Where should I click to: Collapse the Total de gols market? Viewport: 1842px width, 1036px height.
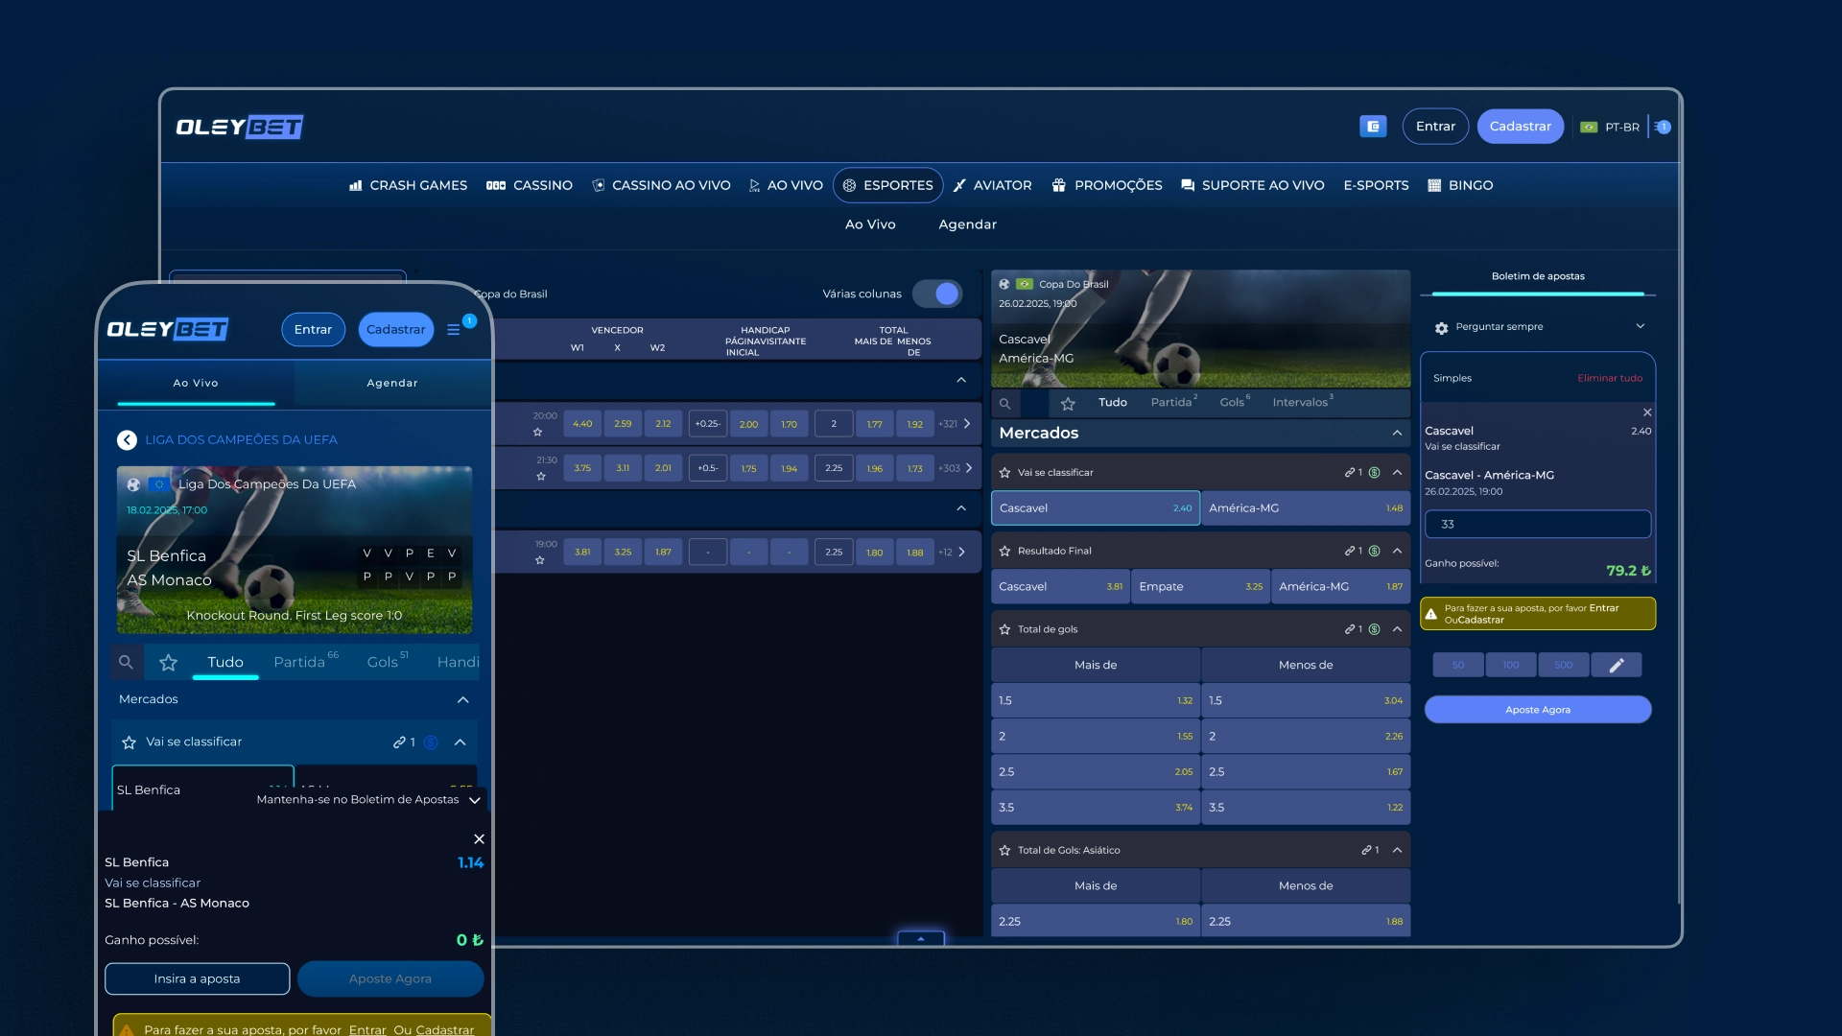pos(1397,630)
